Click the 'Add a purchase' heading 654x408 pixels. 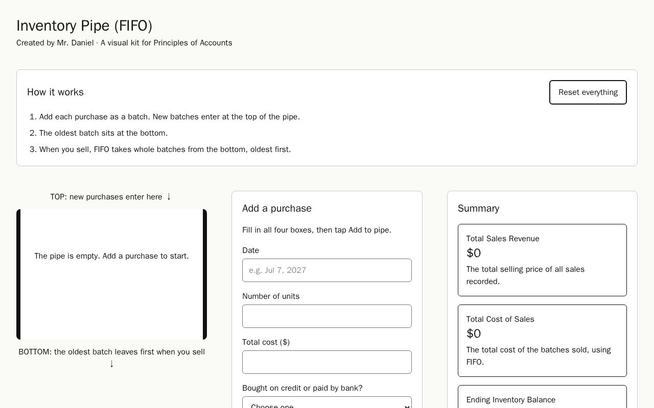point(277,209)
